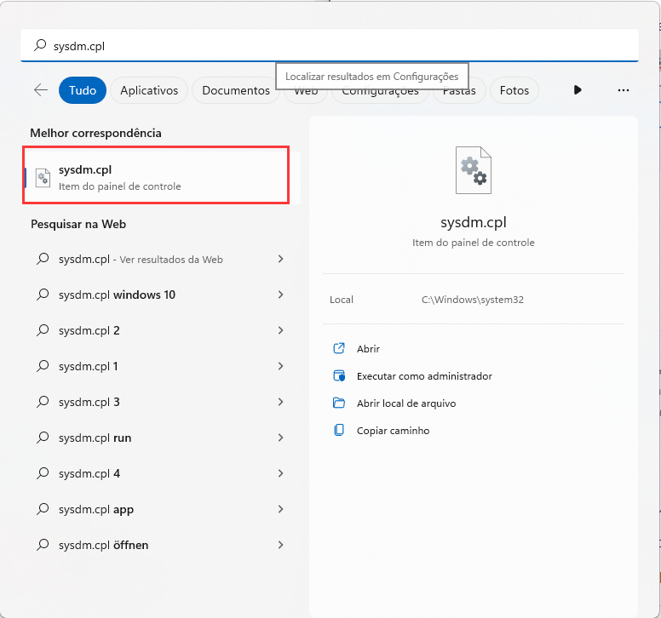Screen dimensions: 661x618
Task: Click the search box containing sysdm.cpl
Action: pyautogui.click(x=330, y=45)
